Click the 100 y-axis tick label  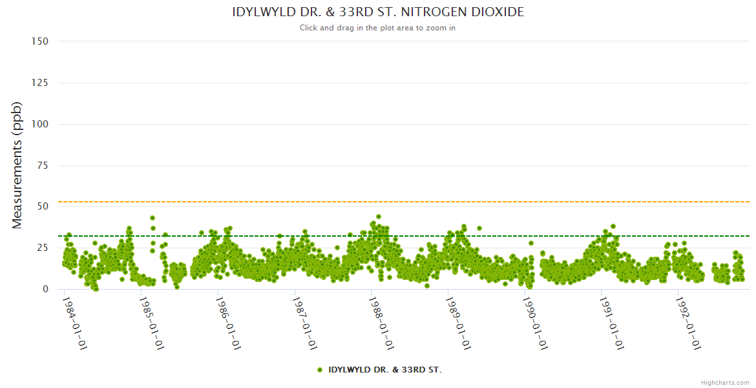pyautogui.click(x=40, y=124)
